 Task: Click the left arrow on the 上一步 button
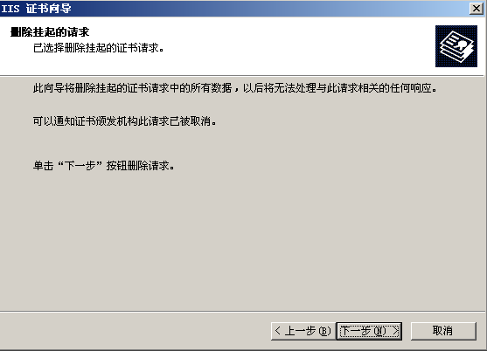click(x=278, y=331)
